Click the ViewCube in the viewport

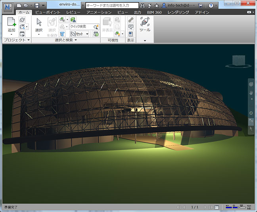[x=238, y=61]
